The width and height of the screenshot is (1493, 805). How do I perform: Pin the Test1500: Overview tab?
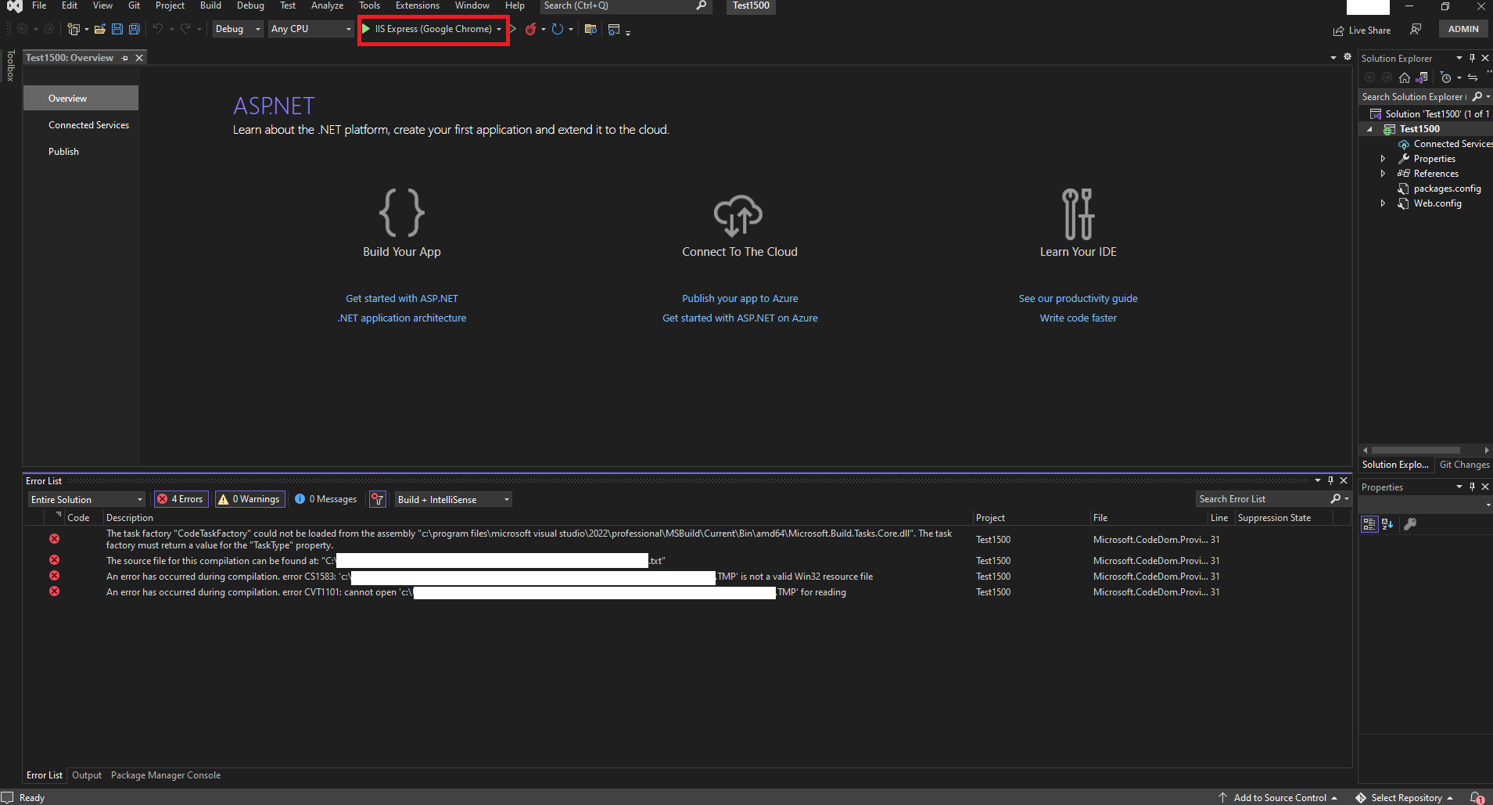tap(124, 58)
